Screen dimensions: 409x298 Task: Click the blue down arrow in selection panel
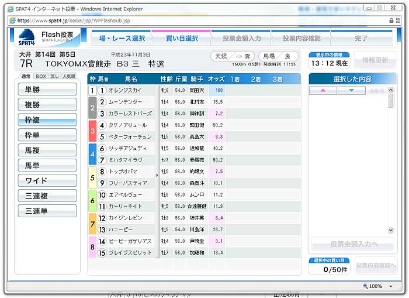pyautogui.click(x=351, y=91)
